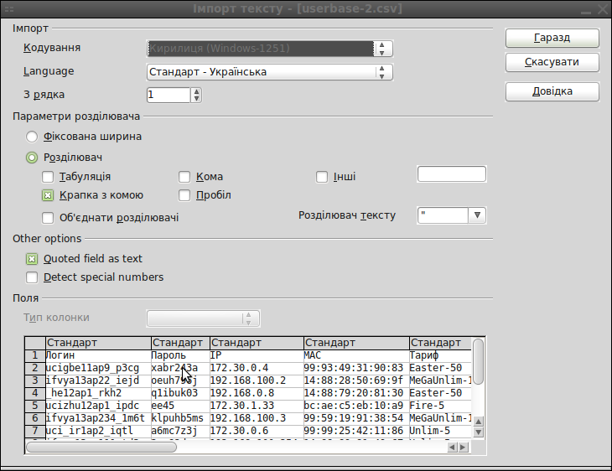612x471 pixels.
Task: Enable Detect special numbers checkbox
Action: click(32, 277)
